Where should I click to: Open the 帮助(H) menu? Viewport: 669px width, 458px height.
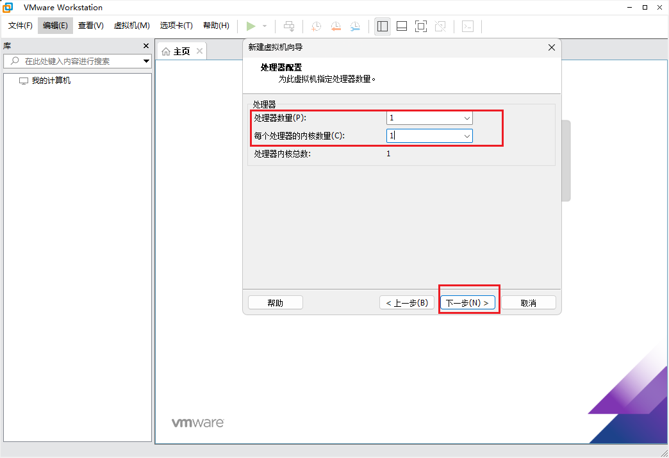coord(216,26)
